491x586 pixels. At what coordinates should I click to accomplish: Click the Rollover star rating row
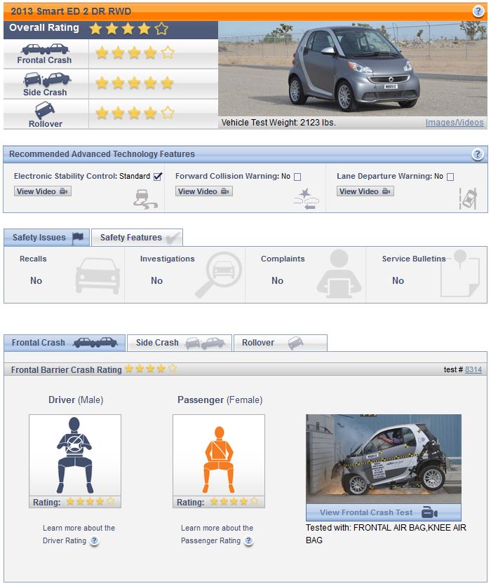pos(135,113)
